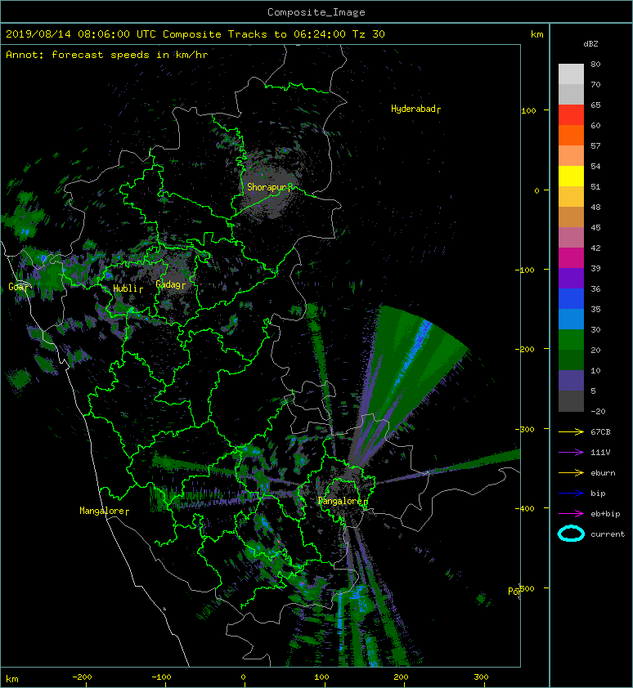Click the 'dBZ' heading above the color scale
The width and height of the screenshot is (633, 688).
(590, 44)
